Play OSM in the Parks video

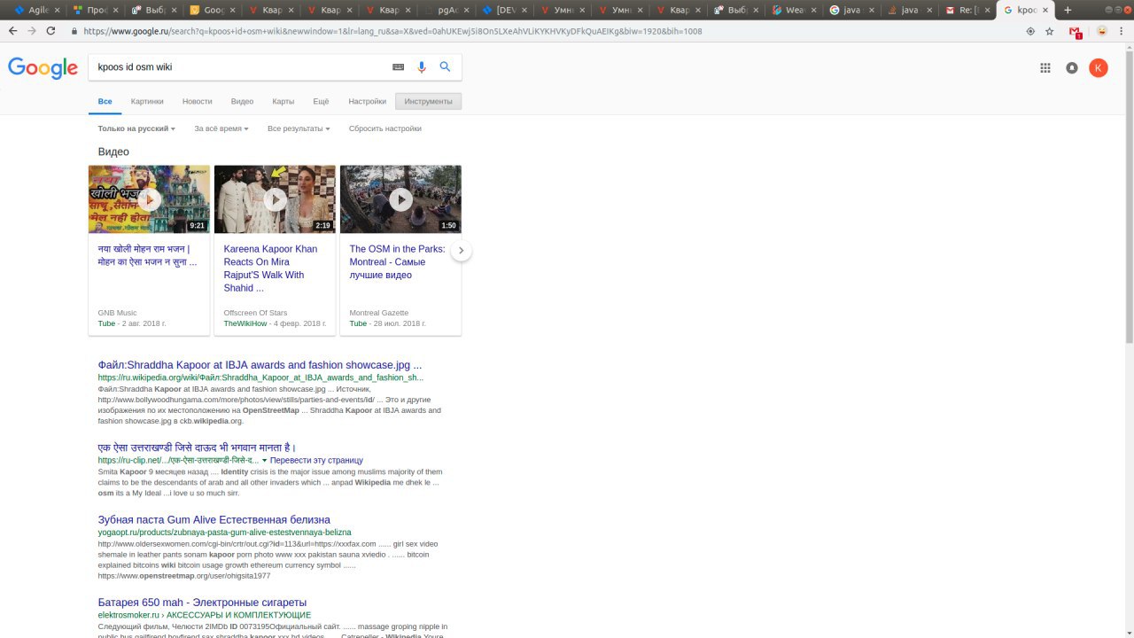click(400, 199)
